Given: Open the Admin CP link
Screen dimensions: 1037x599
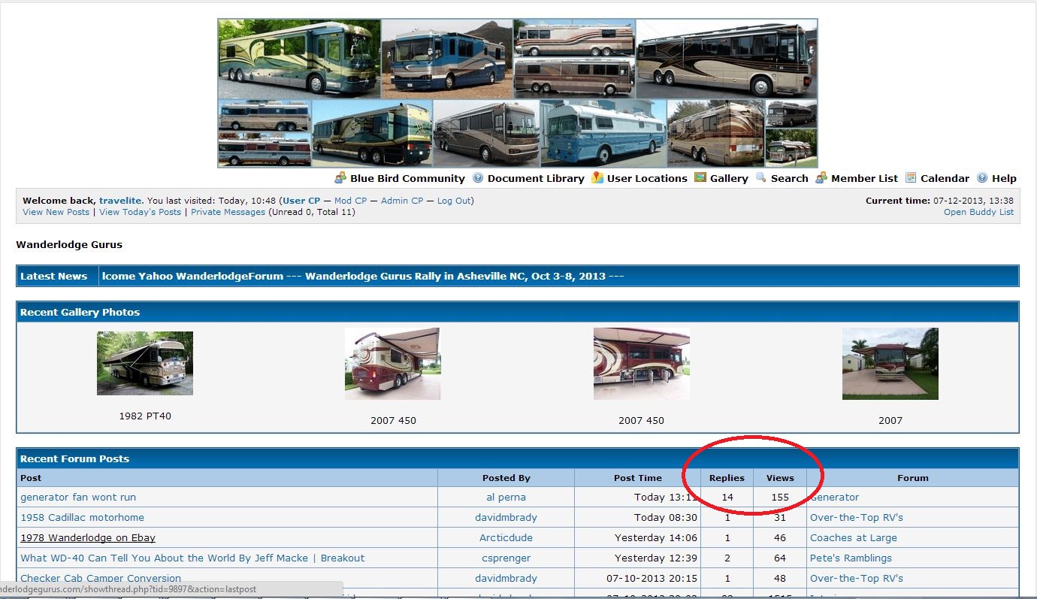Looking at the screenshot, I should [402, 201].
